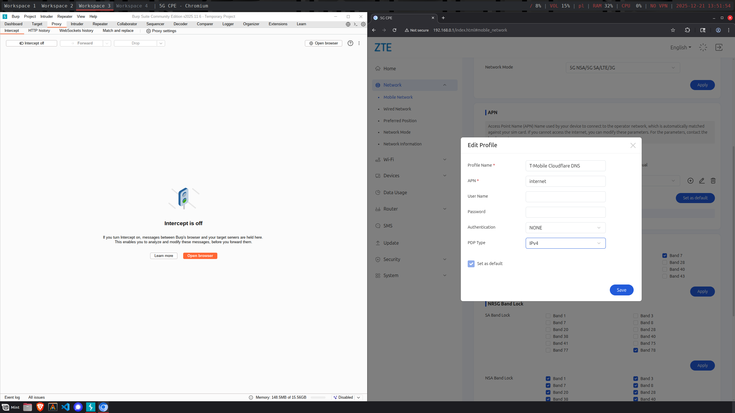This screenshot has height=413, width=735.
Task: Click the Save button in Edit Profile
Action: (x=621, y=290)
